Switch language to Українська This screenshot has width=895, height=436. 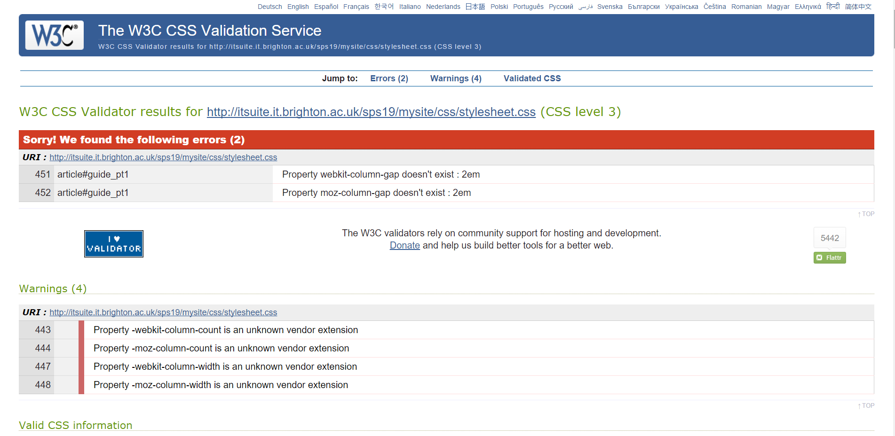tap(681, 7)
